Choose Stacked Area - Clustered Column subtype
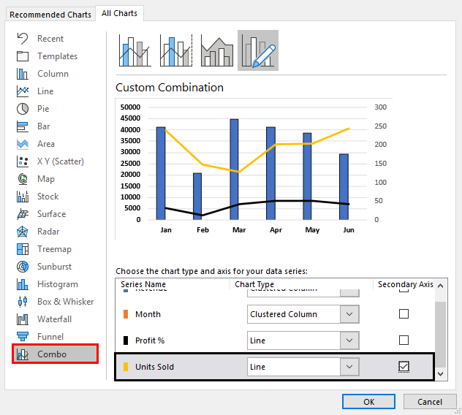 217,50
